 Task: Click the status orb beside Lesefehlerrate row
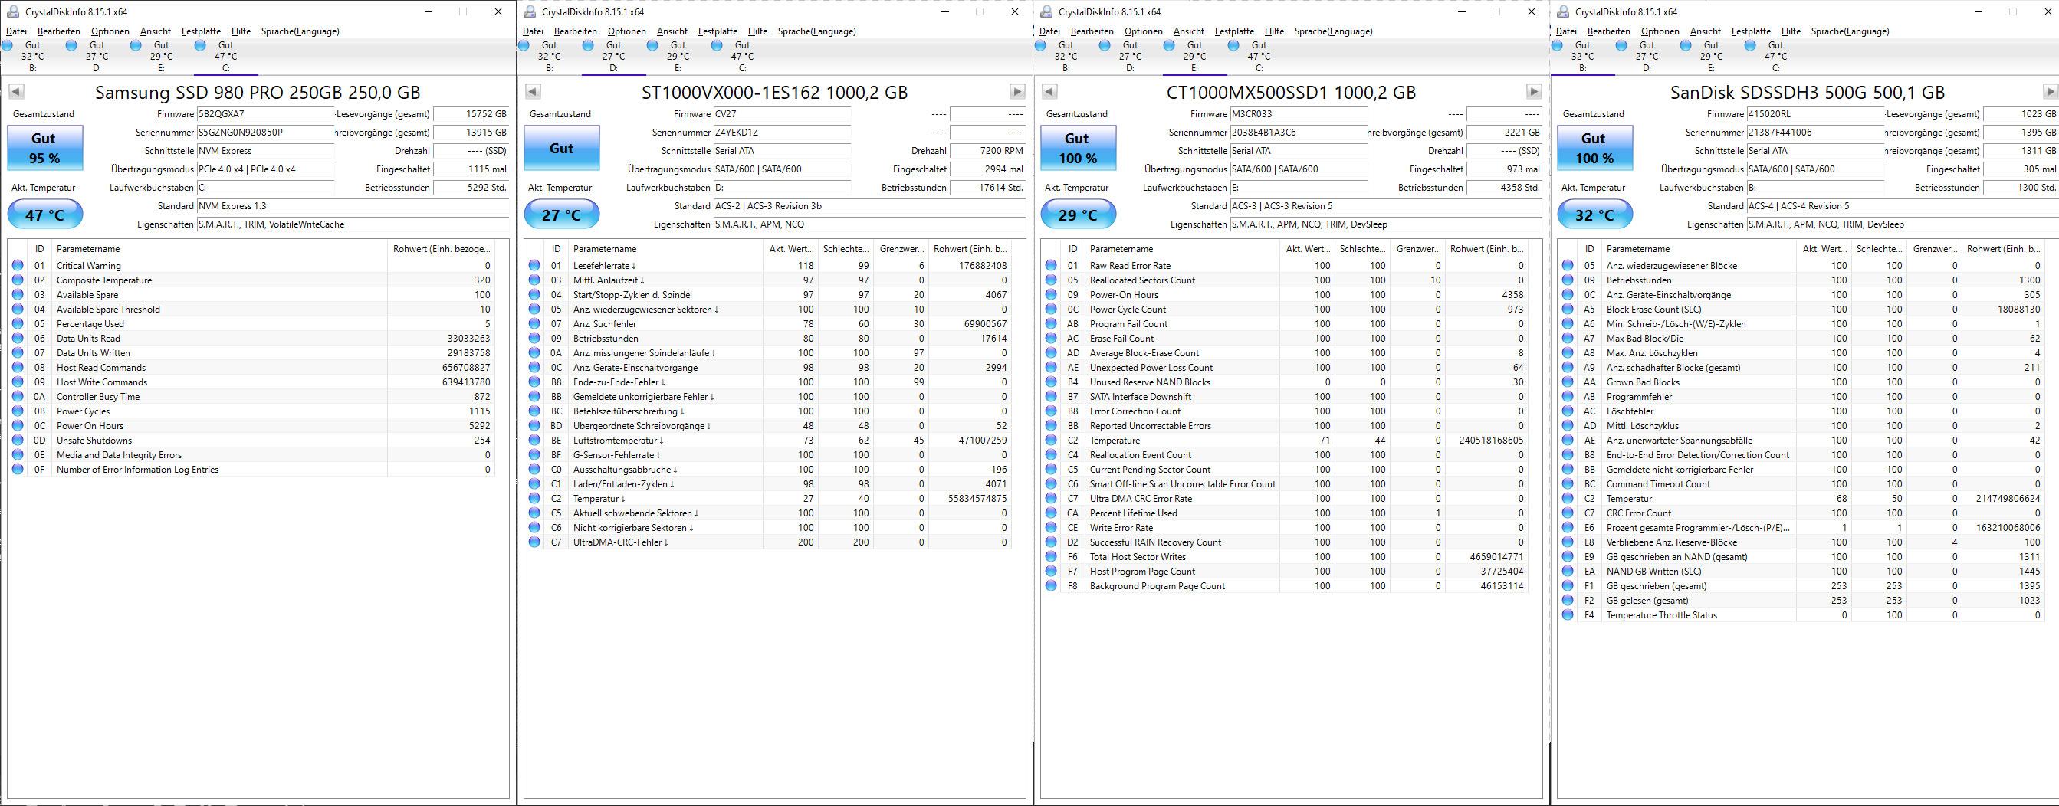[535, 266]
